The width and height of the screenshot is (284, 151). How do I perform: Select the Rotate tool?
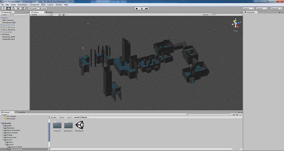click(13, 8)
